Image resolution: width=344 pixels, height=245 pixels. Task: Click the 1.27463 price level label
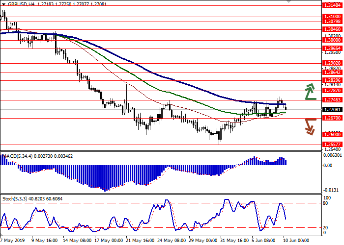[332, 99]
